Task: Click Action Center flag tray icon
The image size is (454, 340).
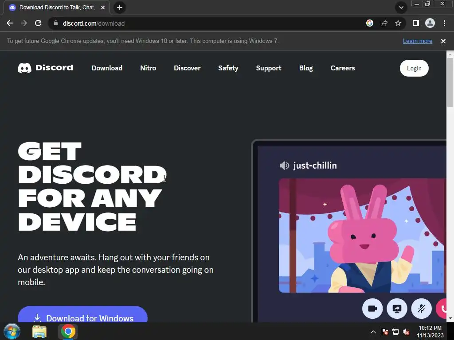Action: click(x=384, y=332)
